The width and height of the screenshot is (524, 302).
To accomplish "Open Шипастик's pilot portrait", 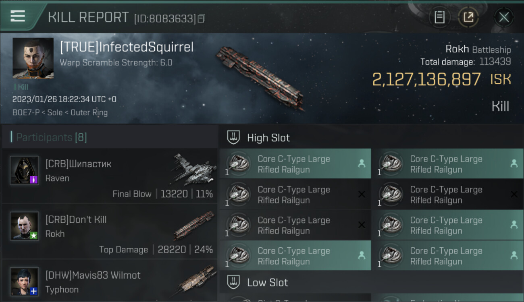I will [x=25, y=170].
